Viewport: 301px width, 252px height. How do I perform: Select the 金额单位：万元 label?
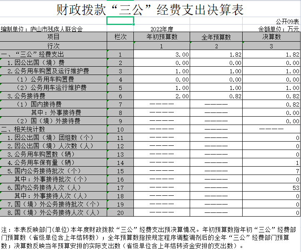click(x=279, y=29)
